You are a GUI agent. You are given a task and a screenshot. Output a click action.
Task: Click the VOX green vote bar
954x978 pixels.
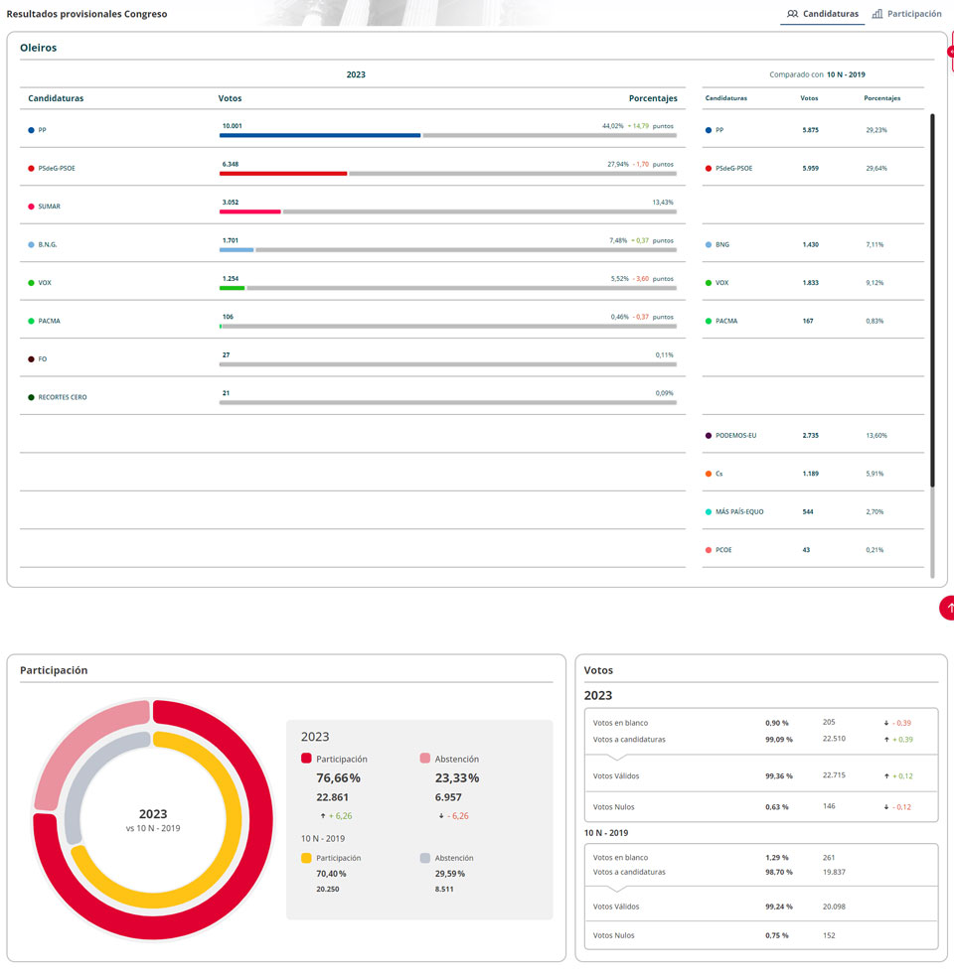232,288
